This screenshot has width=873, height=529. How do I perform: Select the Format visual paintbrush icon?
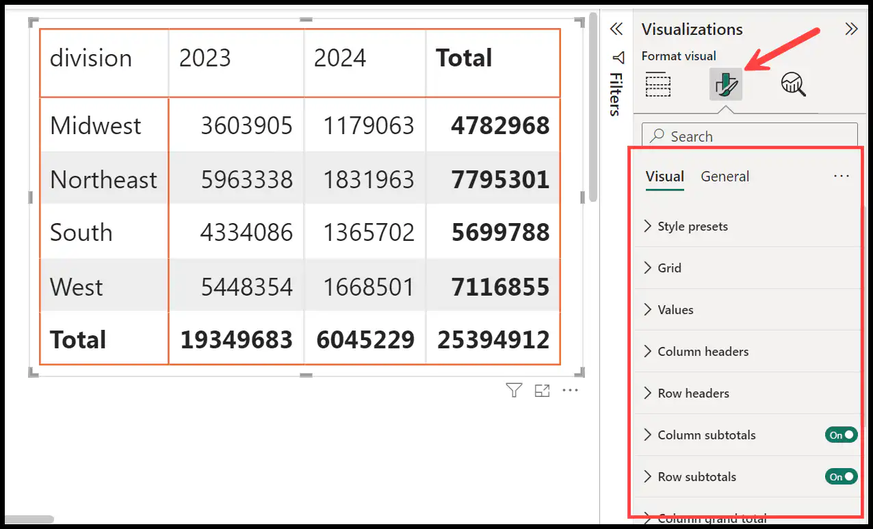725,84
